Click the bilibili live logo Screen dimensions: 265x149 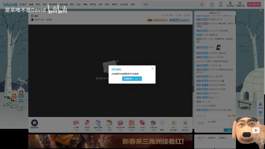[x=10, y=4]
